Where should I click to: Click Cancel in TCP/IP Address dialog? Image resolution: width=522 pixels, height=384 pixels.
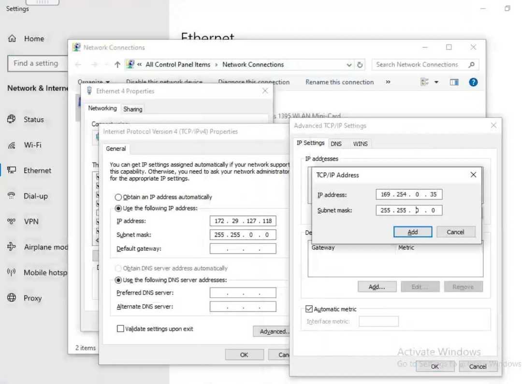455,232
